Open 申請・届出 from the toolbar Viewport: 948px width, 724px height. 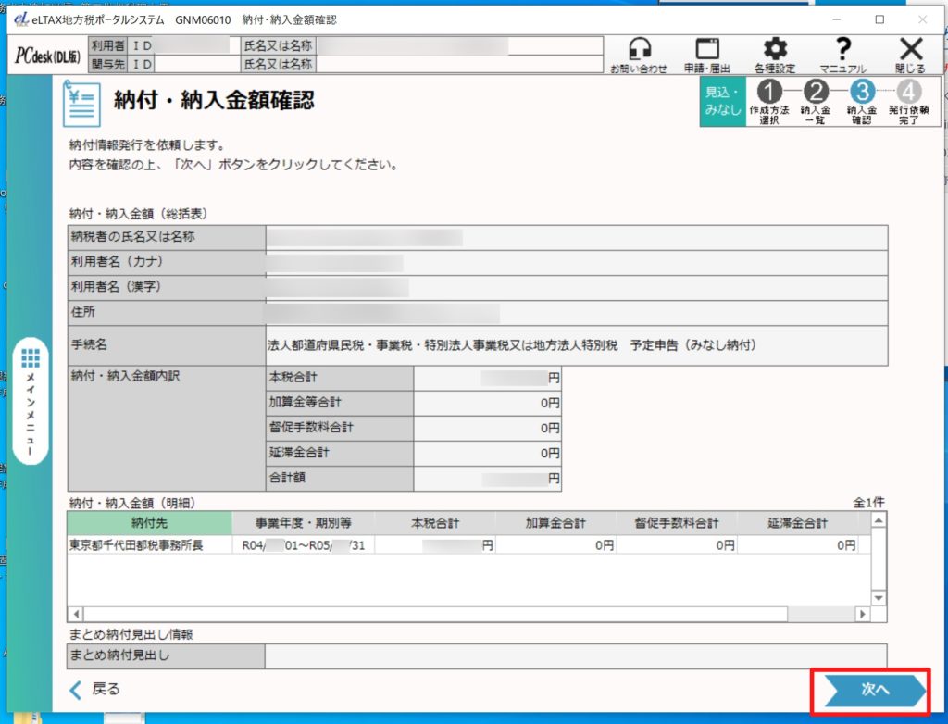coord(707,55)
